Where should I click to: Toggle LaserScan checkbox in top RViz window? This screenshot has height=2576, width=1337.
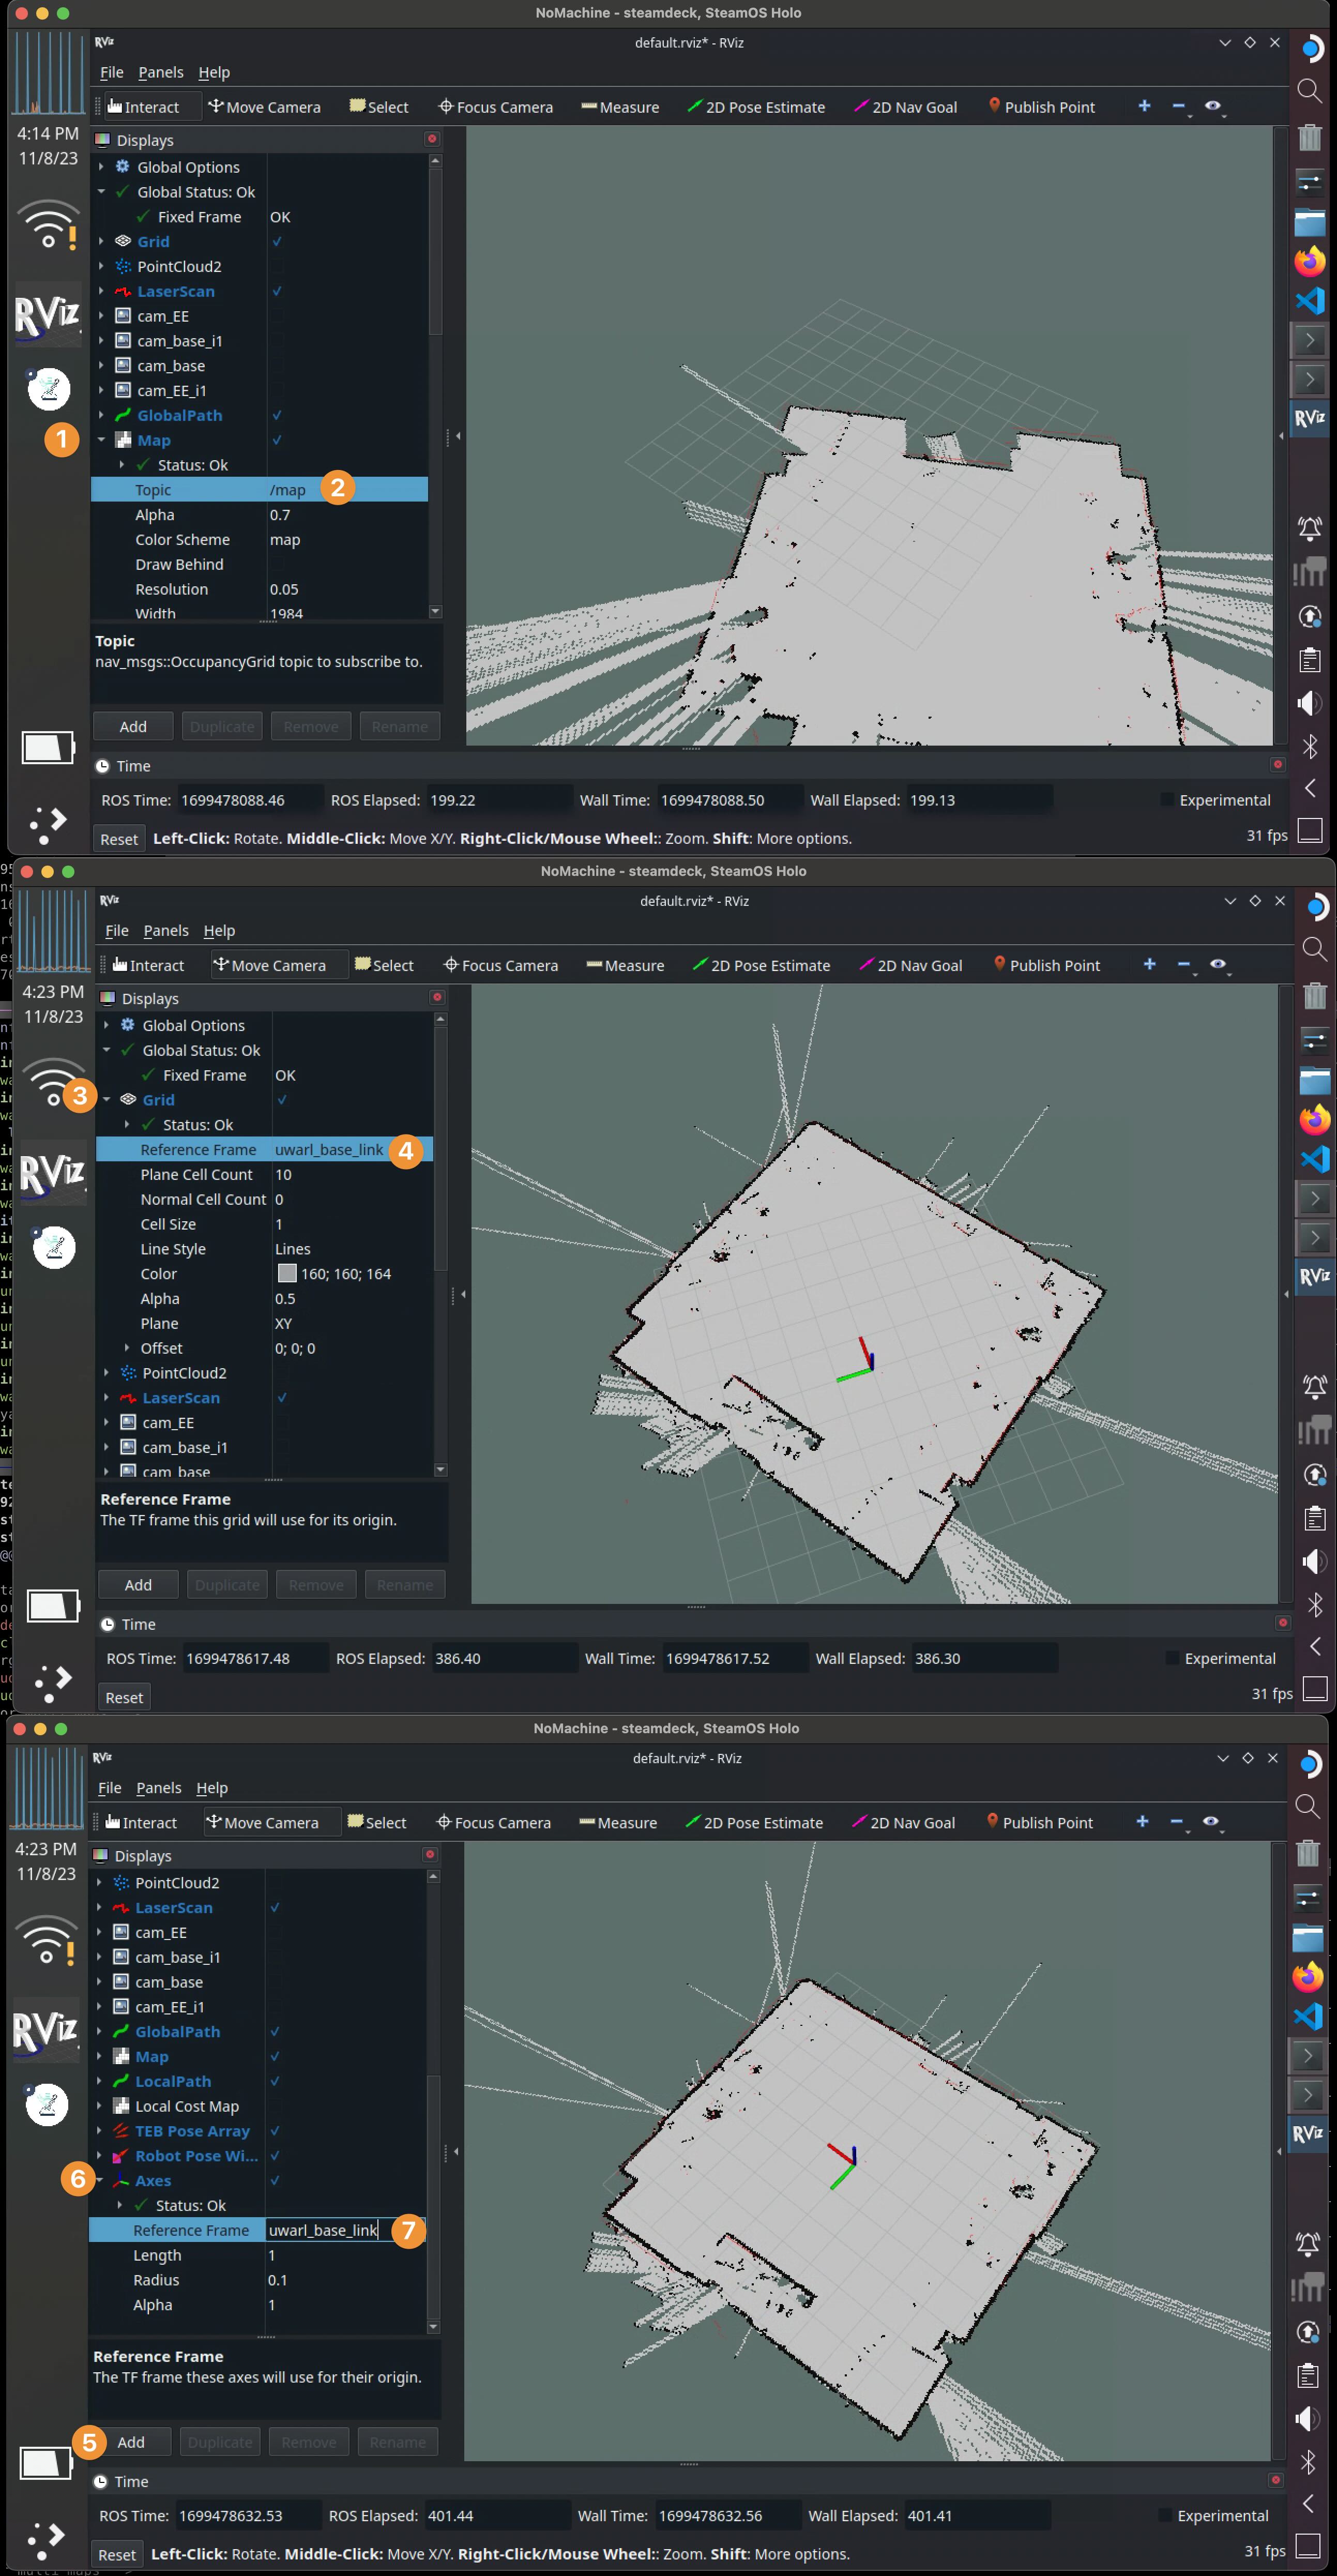click(x=277, y=291)
